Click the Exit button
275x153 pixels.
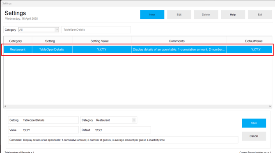coord(260,15)
